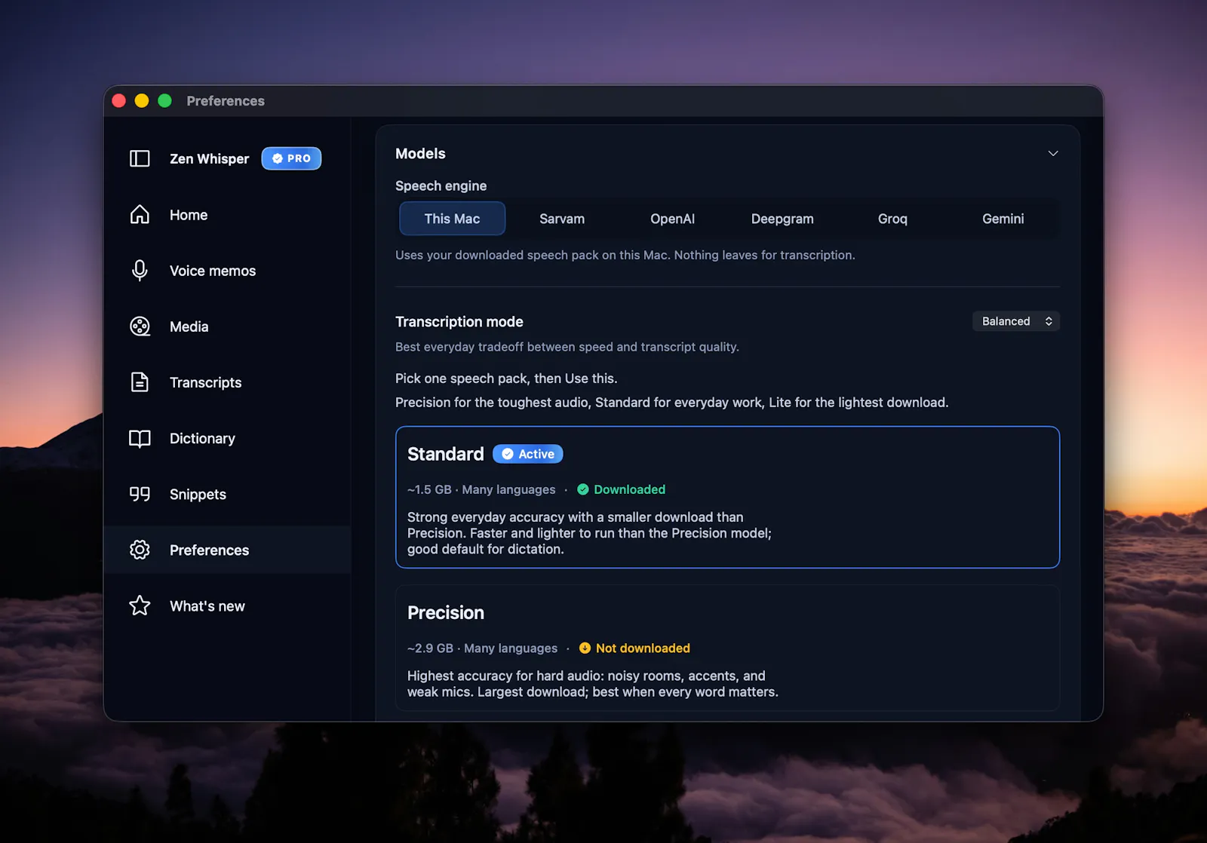
Task: Open the Transcripts section
Action: tap(227, 382)
